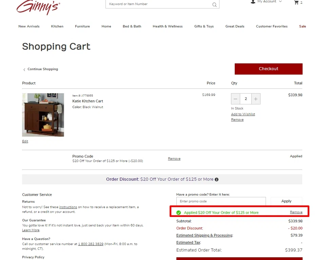The height and width of the screenshot is (260, 327).
Task: Open the Kitchen menu
Action: pyautogui.click(x=57, y=26)
